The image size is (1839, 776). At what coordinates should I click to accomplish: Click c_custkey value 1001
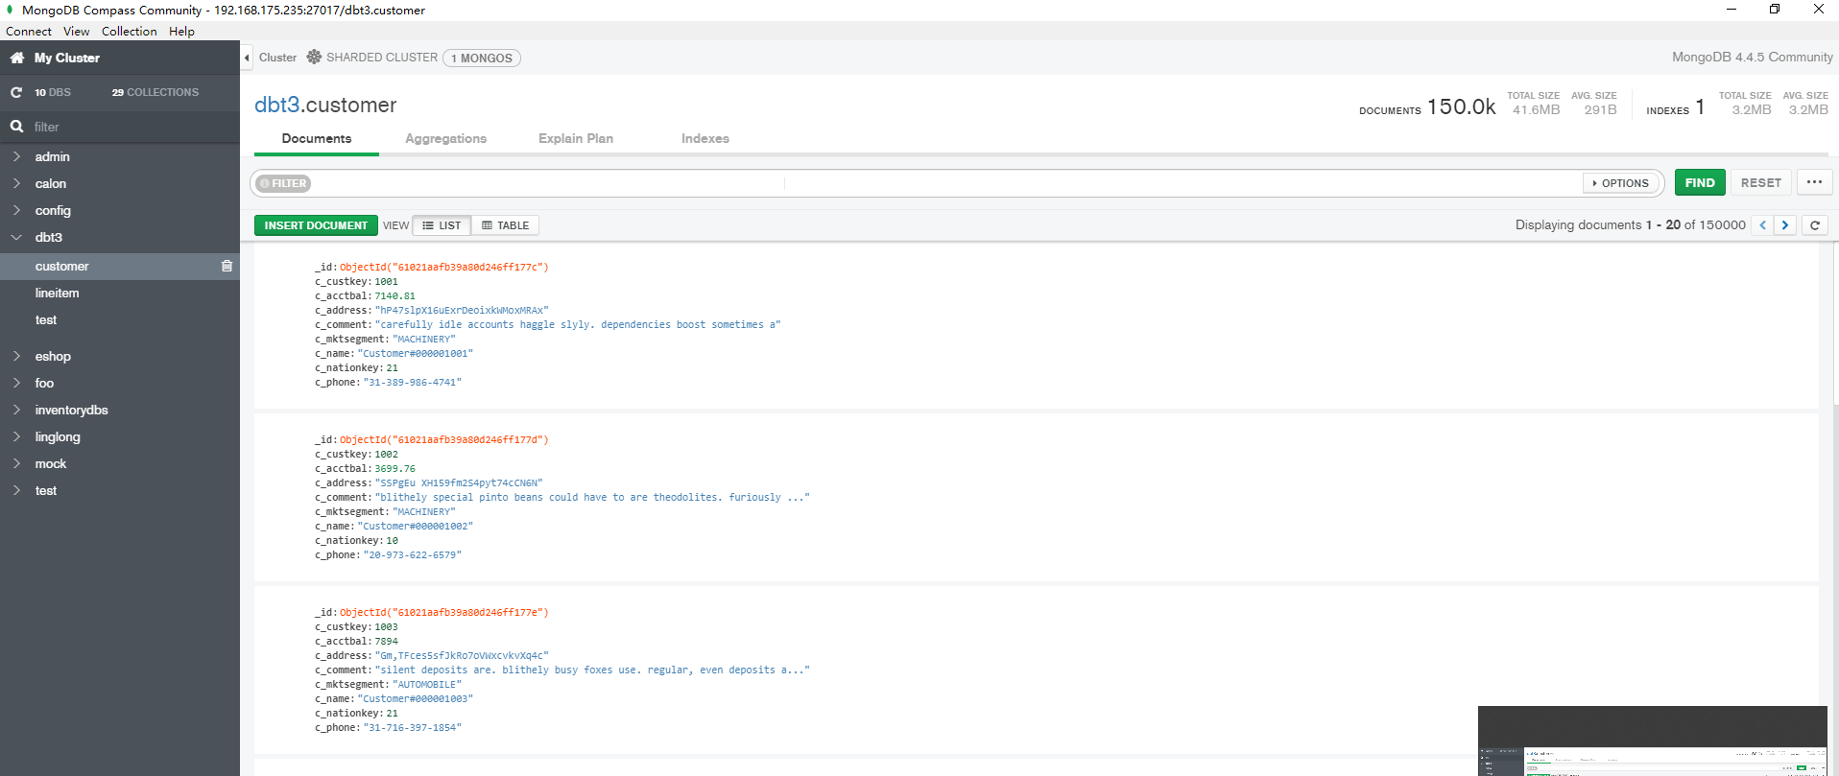[386, 282]
